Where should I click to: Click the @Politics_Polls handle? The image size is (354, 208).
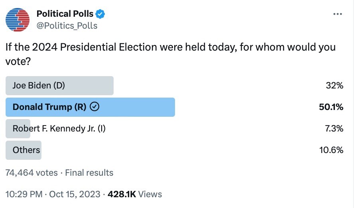click(x=67, y=26)
